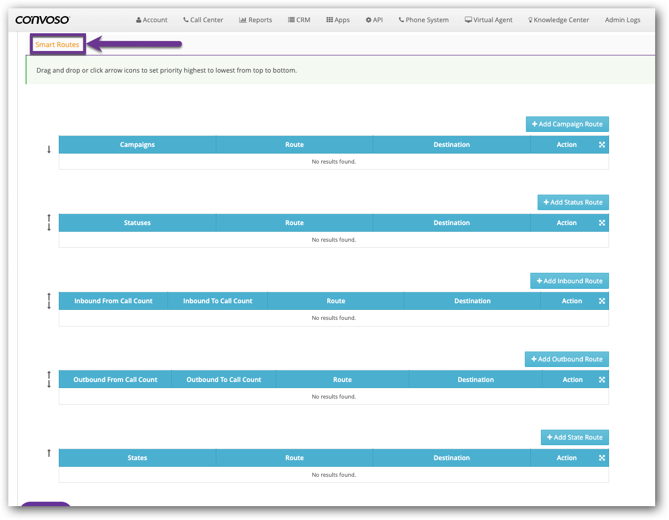Open Admin Logs from the menu bar
This screenshot has width=669, height=520.
click(622, 19)
